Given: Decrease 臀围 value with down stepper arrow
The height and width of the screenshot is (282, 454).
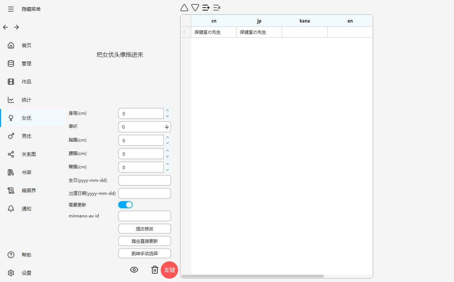Looking at the screenshot, I should 168,170.
